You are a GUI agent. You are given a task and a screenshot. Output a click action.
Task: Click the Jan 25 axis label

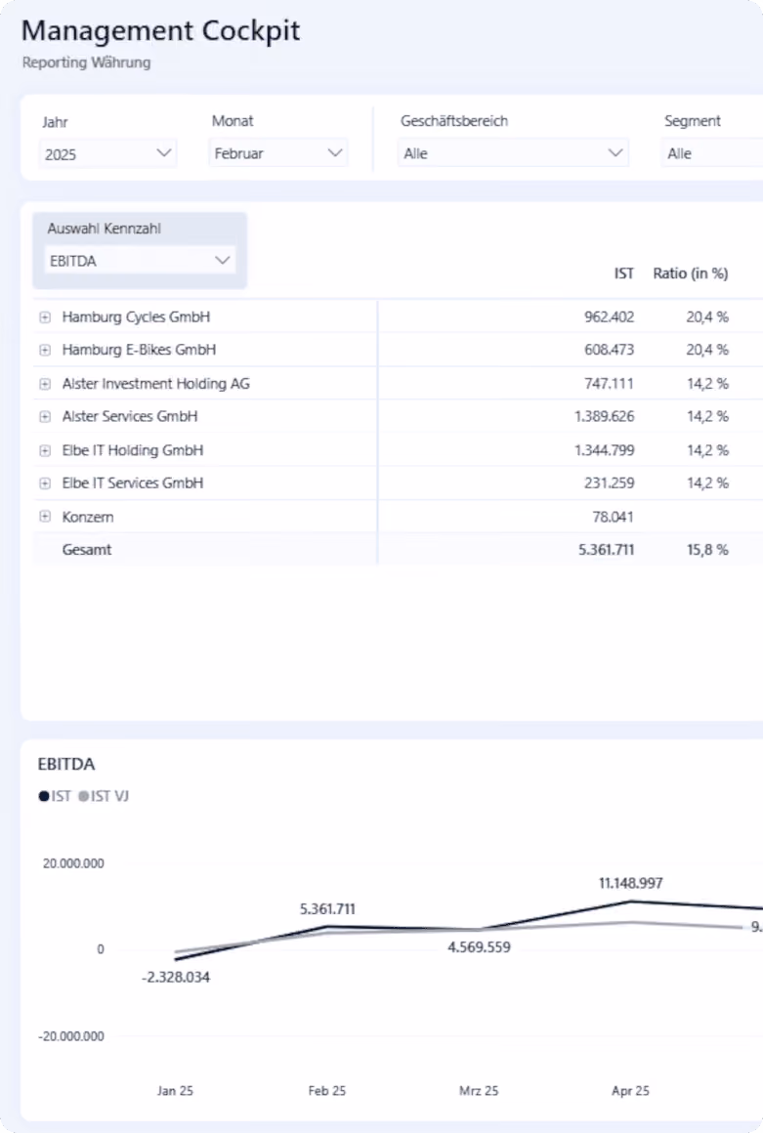point(175,1091)
